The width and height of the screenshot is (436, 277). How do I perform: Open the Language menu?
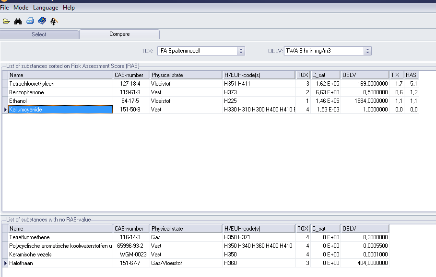click(x=46, y=8)
